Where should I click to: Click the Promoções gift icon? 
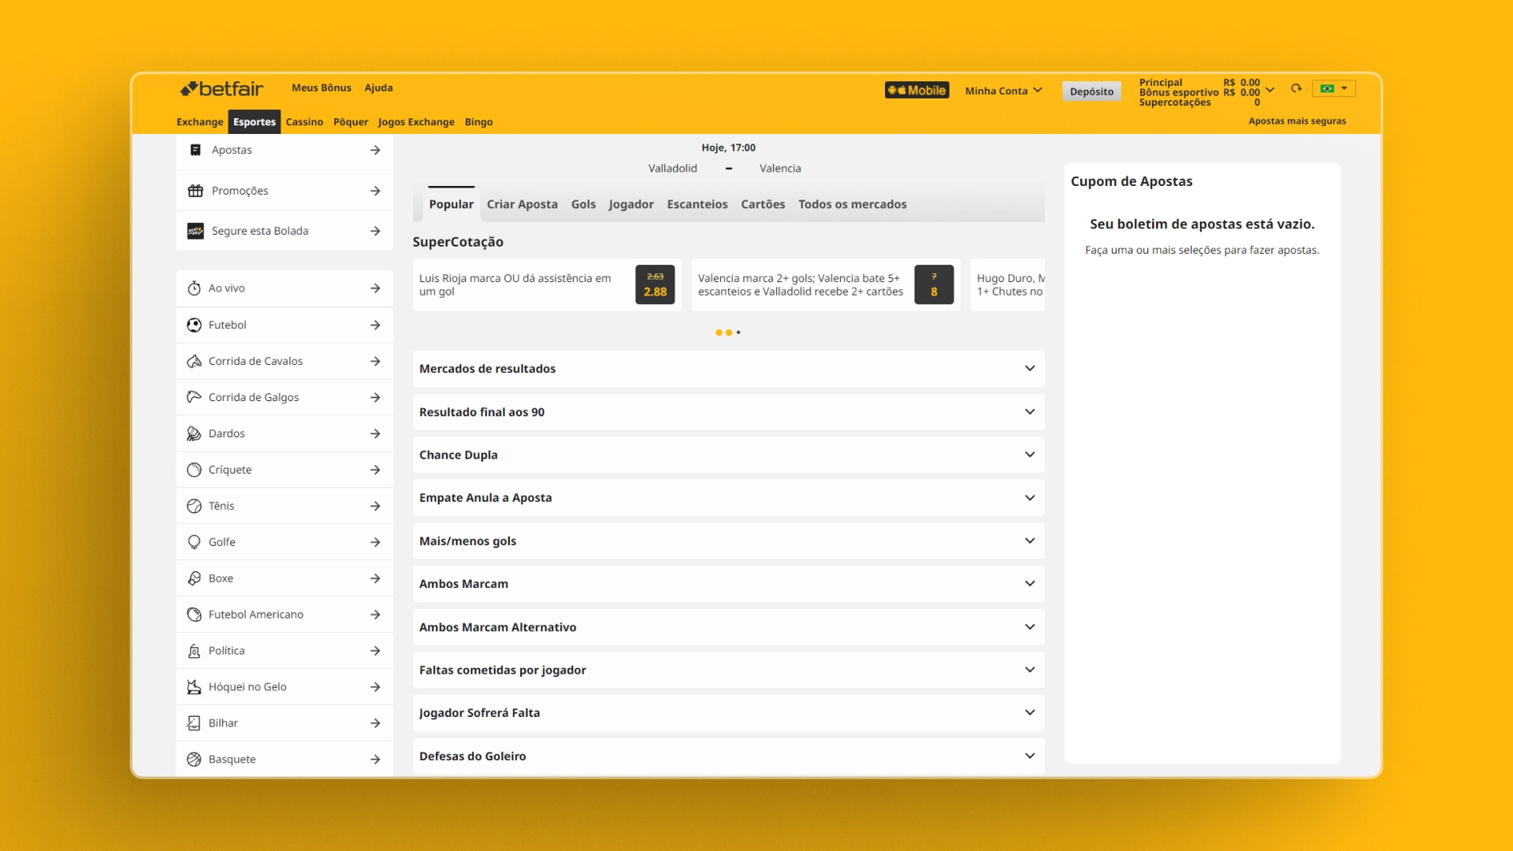click(x=195, y=191)
